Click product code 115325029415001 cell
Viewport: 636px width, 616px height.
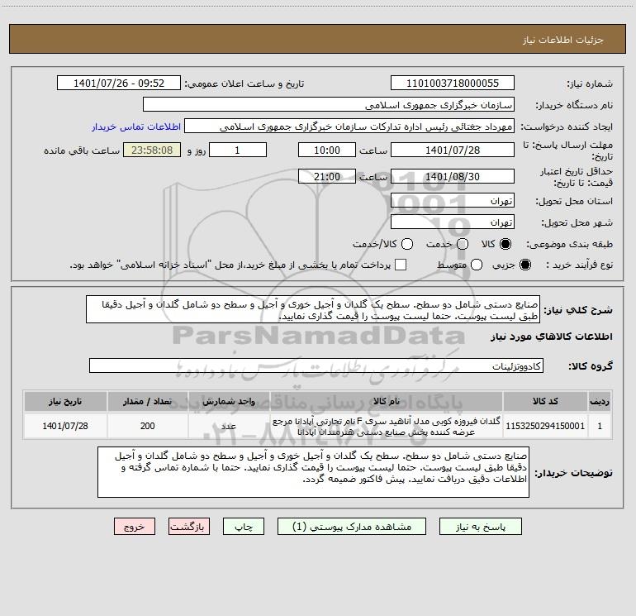[x=545, y=426]
